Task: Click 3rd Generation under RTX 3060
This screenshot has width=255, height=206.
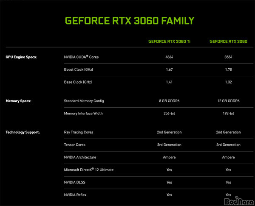Action: [229, 145]
